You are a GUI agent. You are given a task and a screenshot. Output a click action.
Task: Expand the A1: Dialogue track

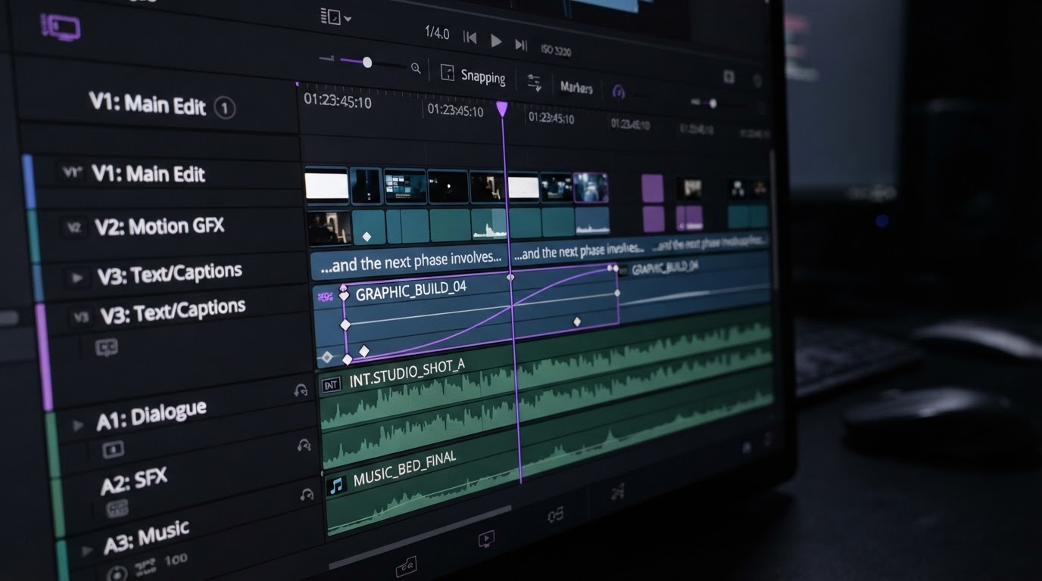click(78, 425)
